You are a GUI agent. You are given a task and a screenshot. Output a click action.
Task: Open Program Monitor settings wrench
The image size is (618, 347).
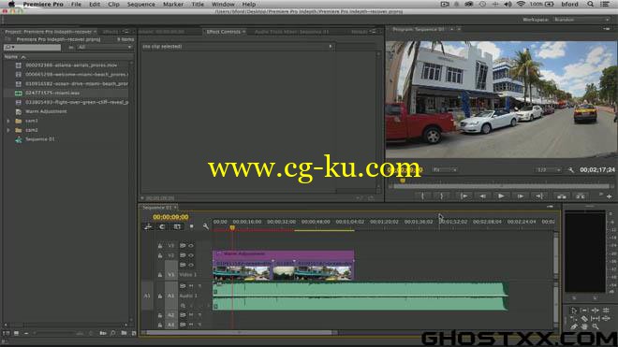[x=570, y=170]
